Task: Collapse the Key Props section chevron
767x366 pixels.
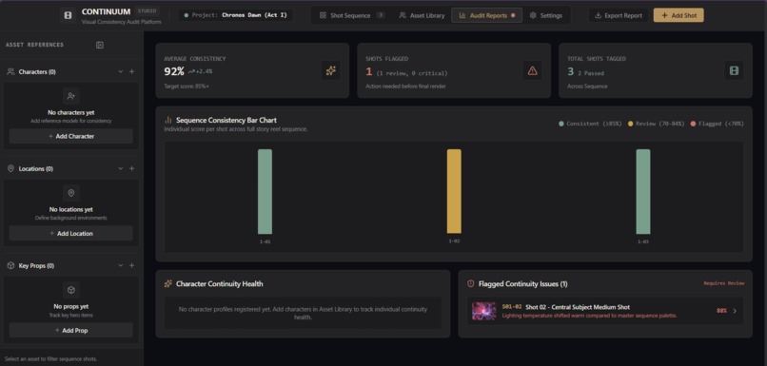Action: pyautogui.click(x=120, y=265)
